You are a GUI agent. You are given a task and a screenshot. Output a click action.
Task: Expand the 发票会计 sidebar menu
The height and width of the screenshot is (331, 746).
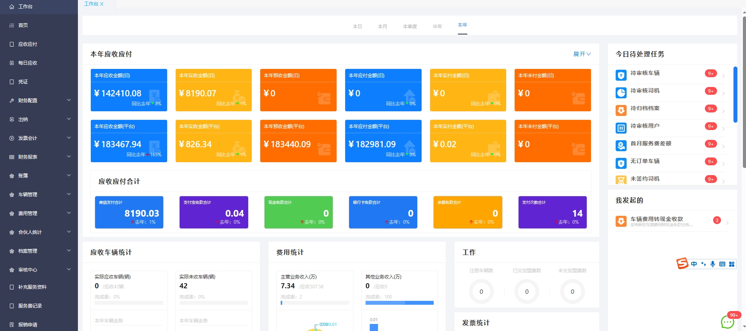click(x=39, y=138)
